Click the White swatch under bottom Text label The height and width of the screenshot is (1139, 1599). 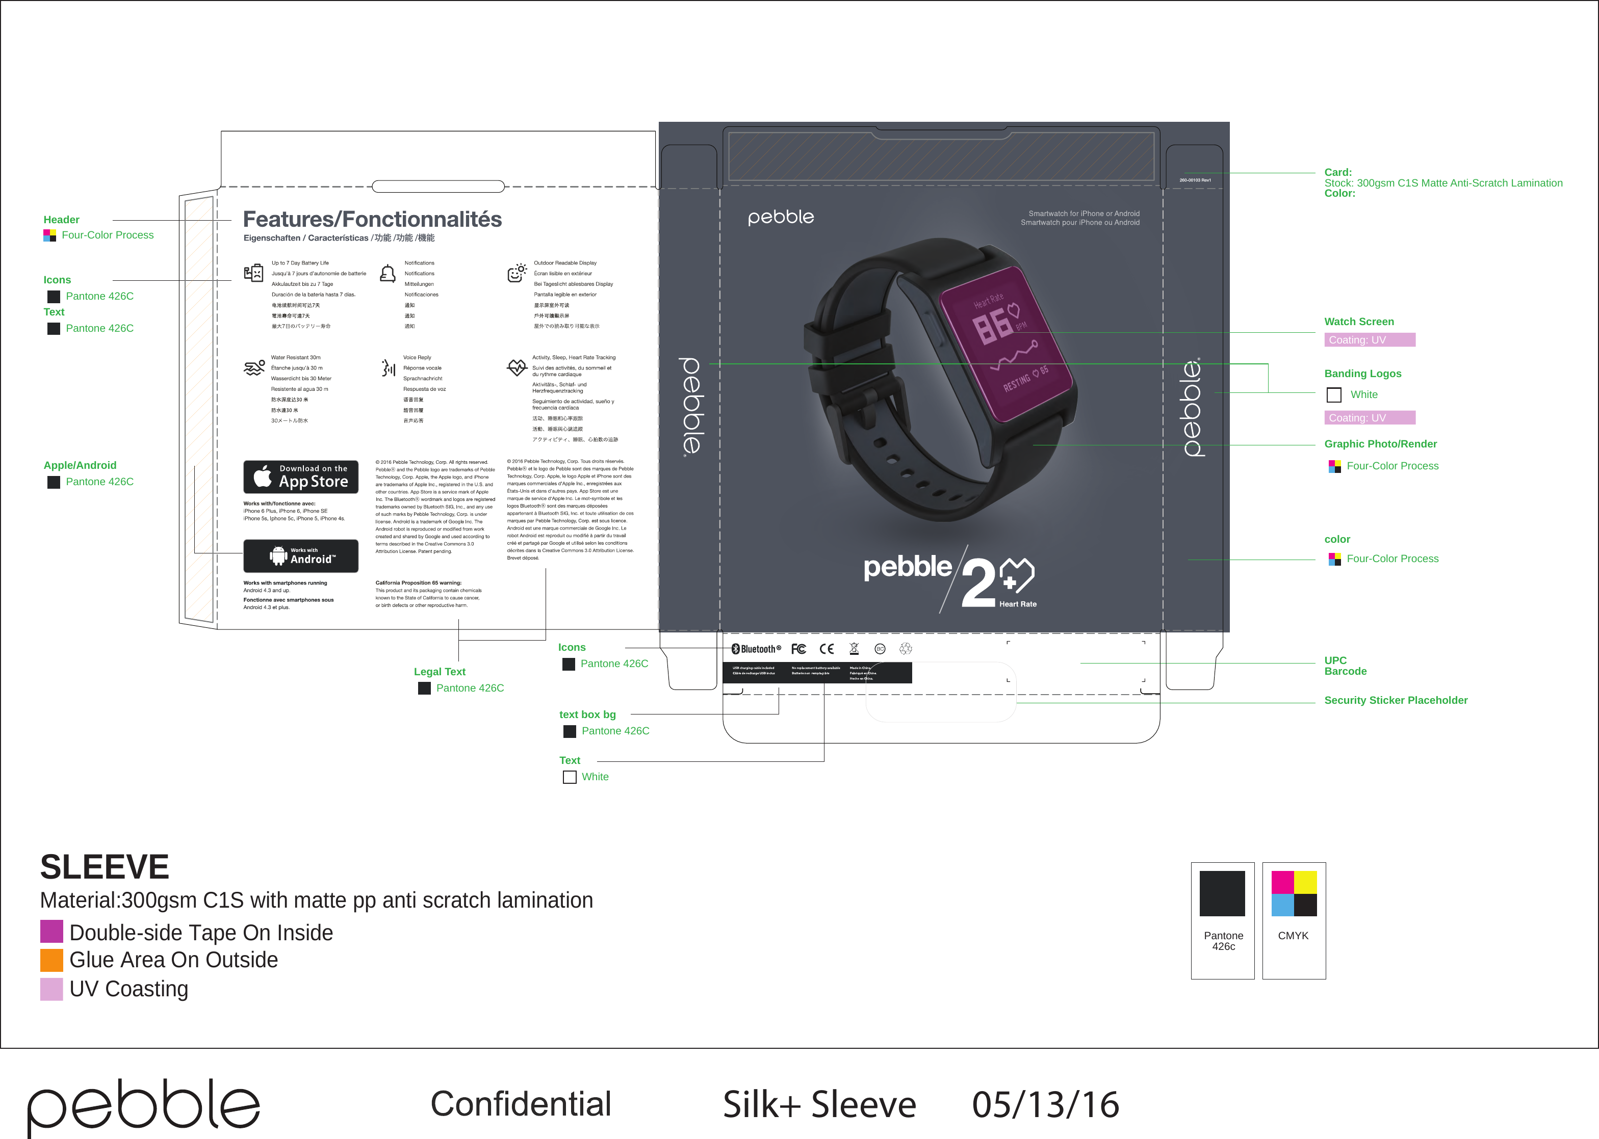(570, 777)
